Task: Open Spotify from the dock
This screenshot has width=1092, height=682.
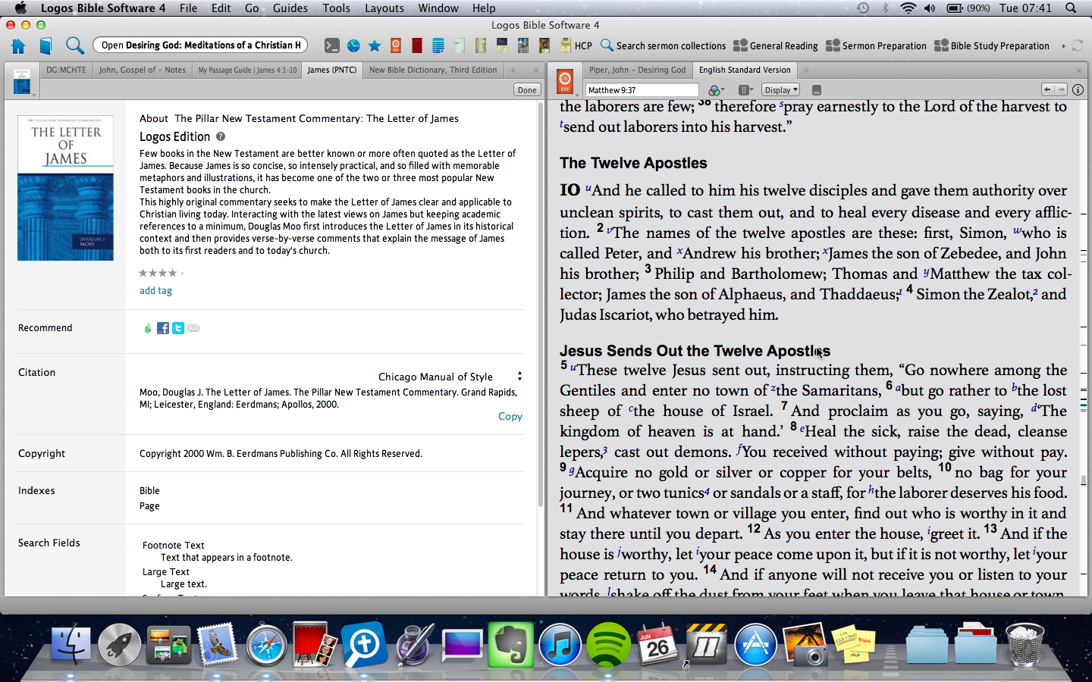Action: 609,644
